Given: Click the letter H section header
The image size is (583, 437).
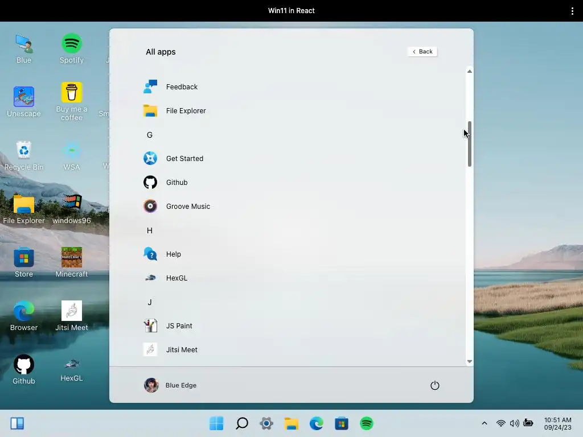Looking at the screenshot, I should coord(150,230).
